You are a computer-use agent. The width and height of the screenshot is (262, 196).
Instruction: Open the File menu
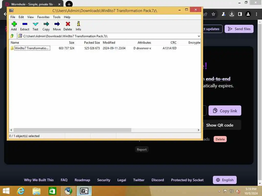tap(13, 17)
